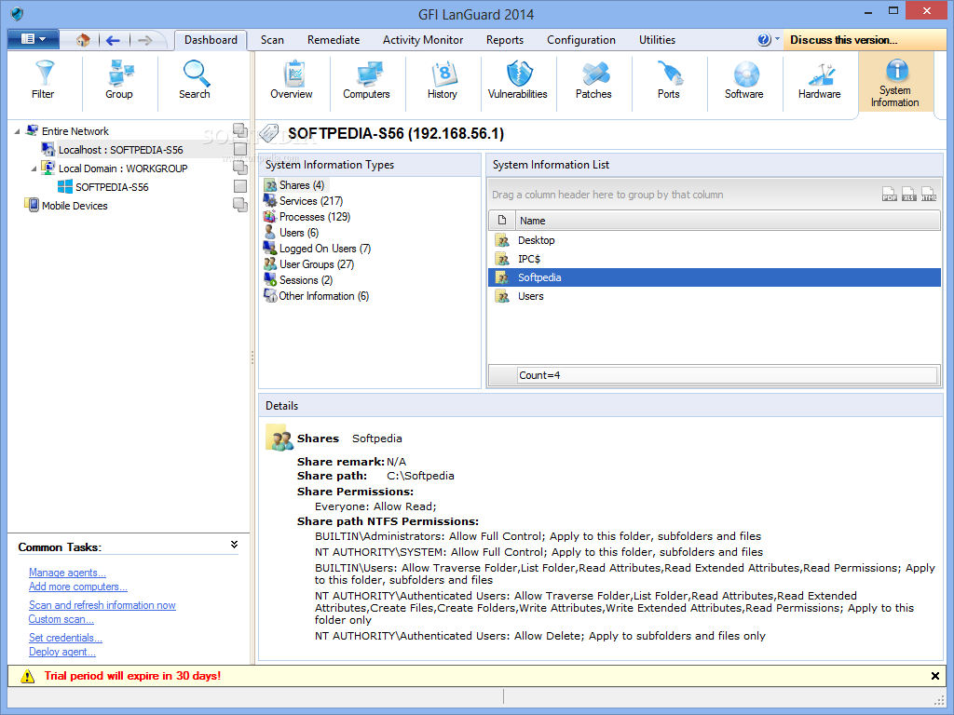Select the IPC$ share row
The width and height of the screenshot is (954, 715).
tap(715, 259)
